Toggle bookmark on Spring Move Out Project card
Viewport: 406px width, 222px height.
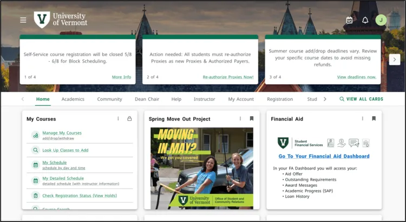tap(251, 118)
